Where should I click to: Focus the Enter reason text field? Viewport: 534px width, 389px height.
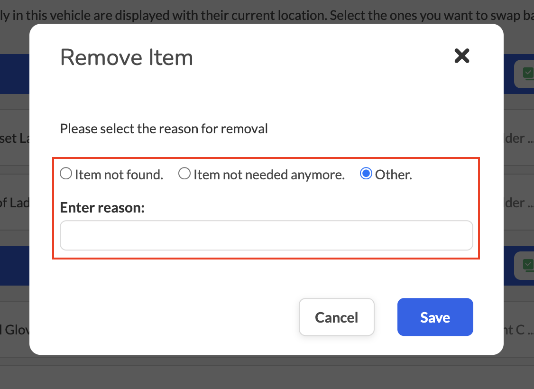click(x=267, y=235)
